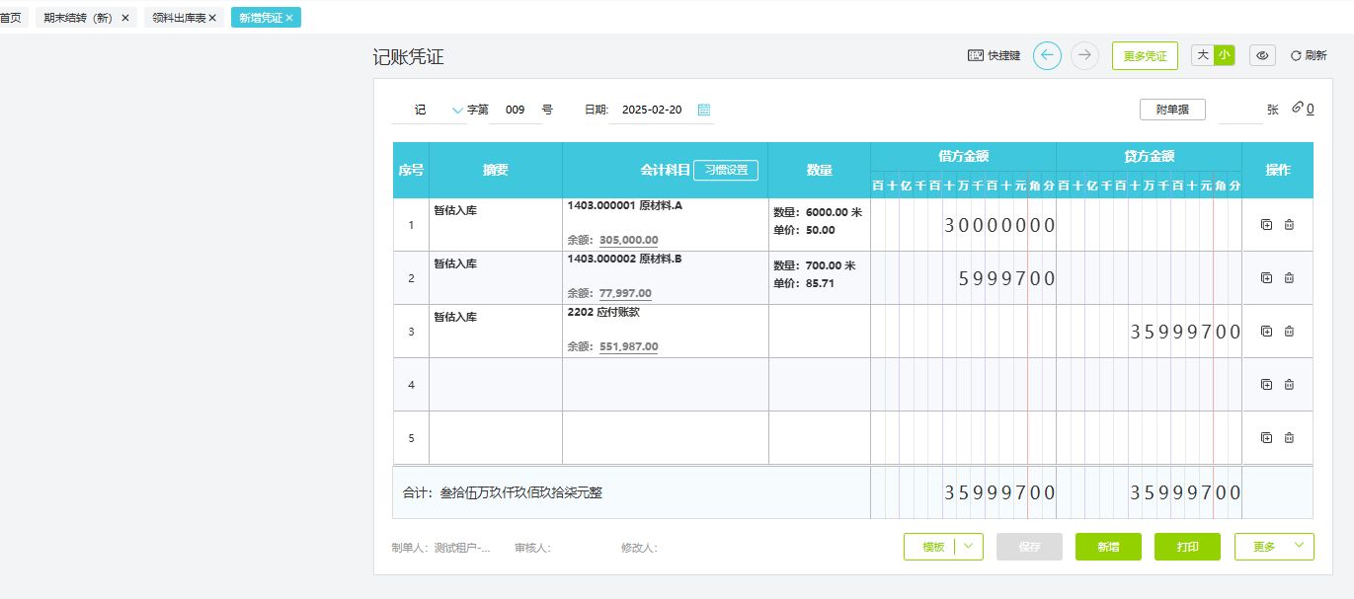Click the voucher number 009 field
Viewport: 1354px width, 599px height.
515,111
